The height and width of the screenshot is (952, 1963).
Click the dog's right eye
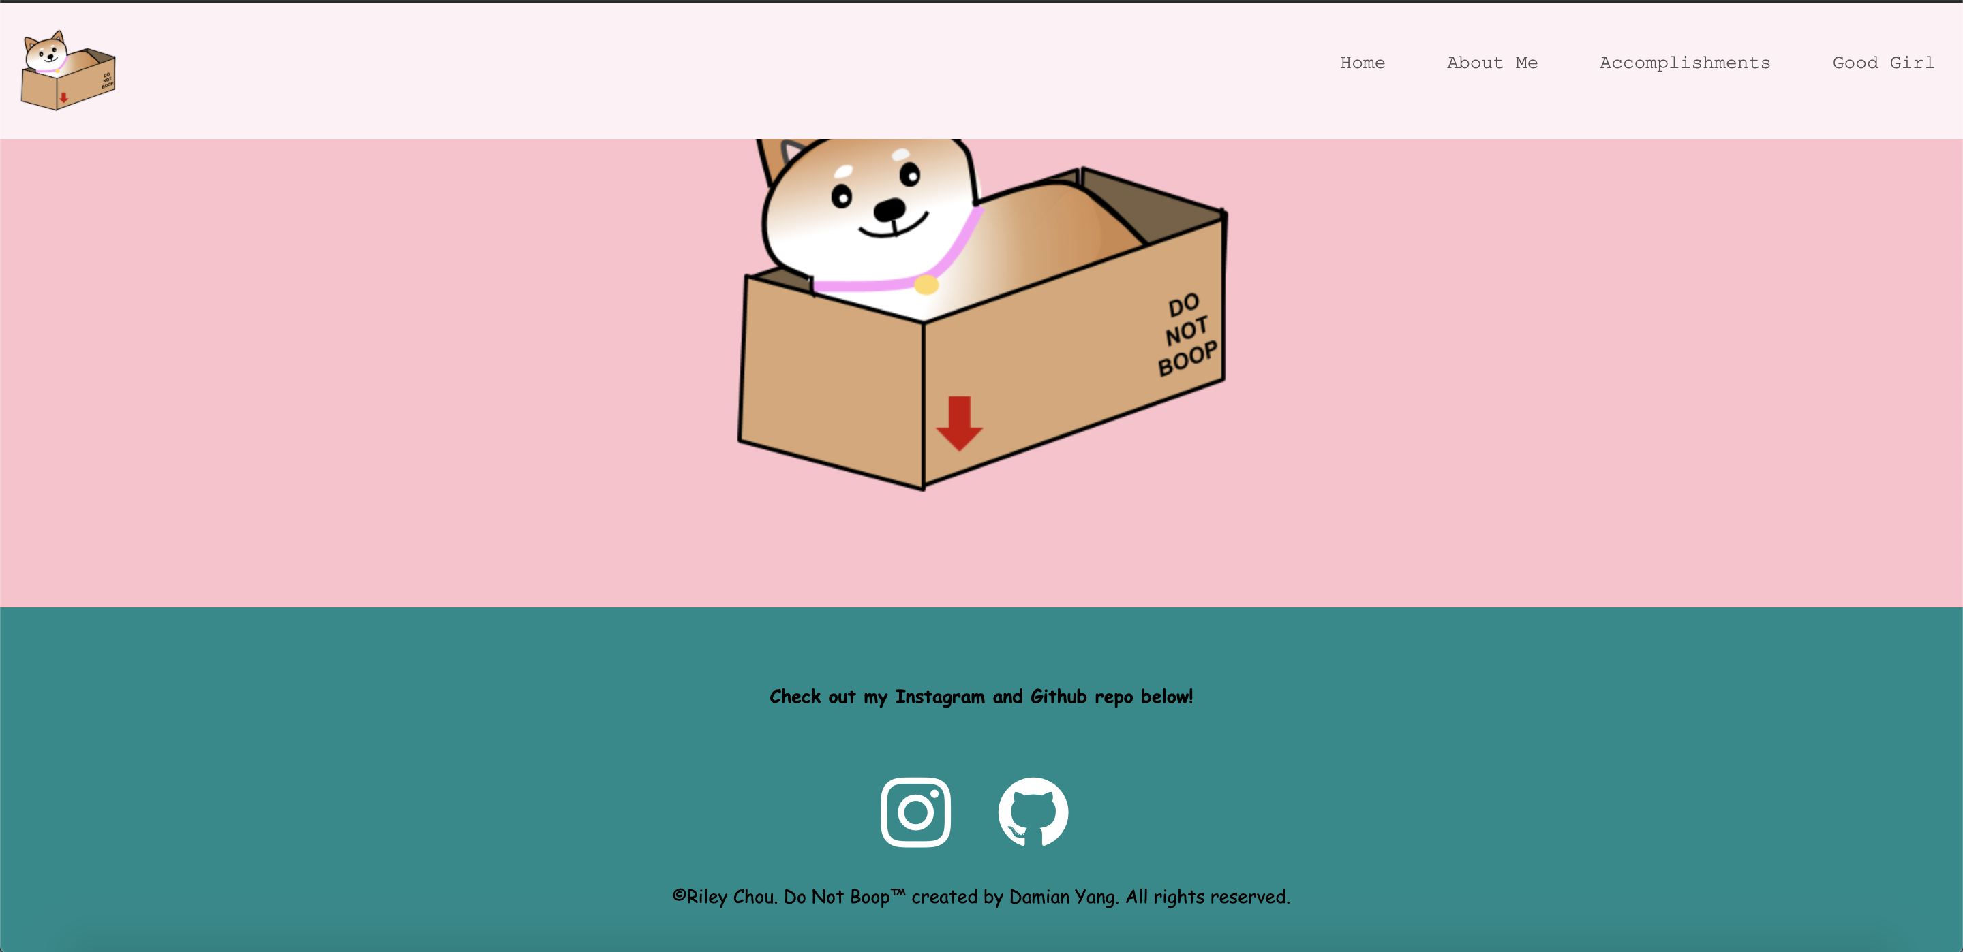[x=910, y=175]
